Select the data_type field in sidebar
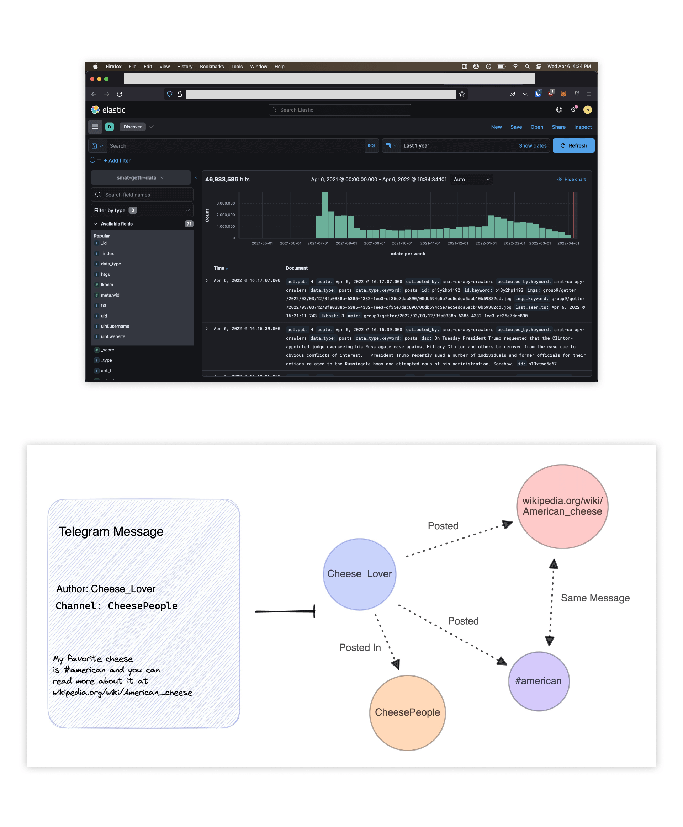This screenshot has height=827, width=683. point(111,264)
